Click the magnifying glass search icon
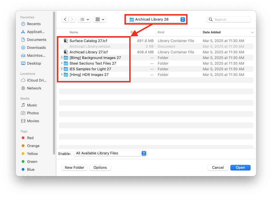The image size is (272, 197). tap(211, 19)
